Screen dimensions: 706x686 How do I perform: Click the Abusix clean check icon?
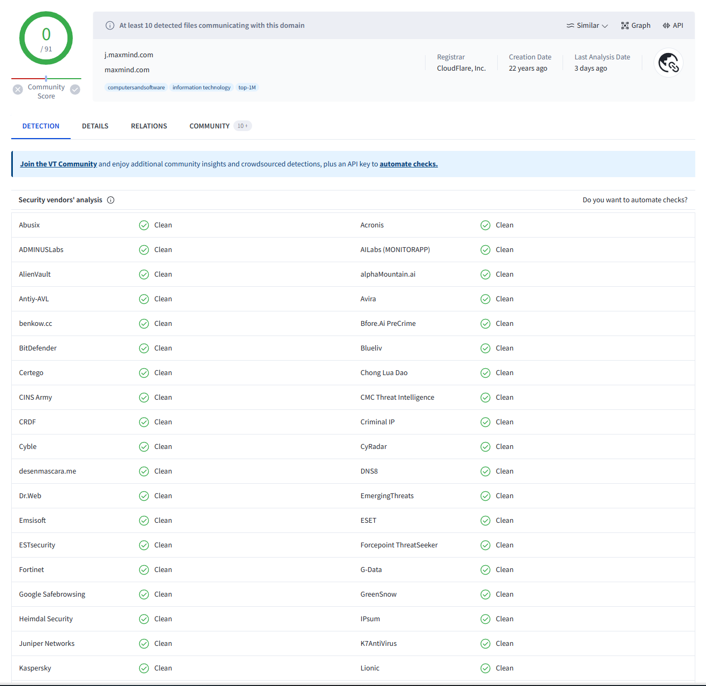coord(144,225)
